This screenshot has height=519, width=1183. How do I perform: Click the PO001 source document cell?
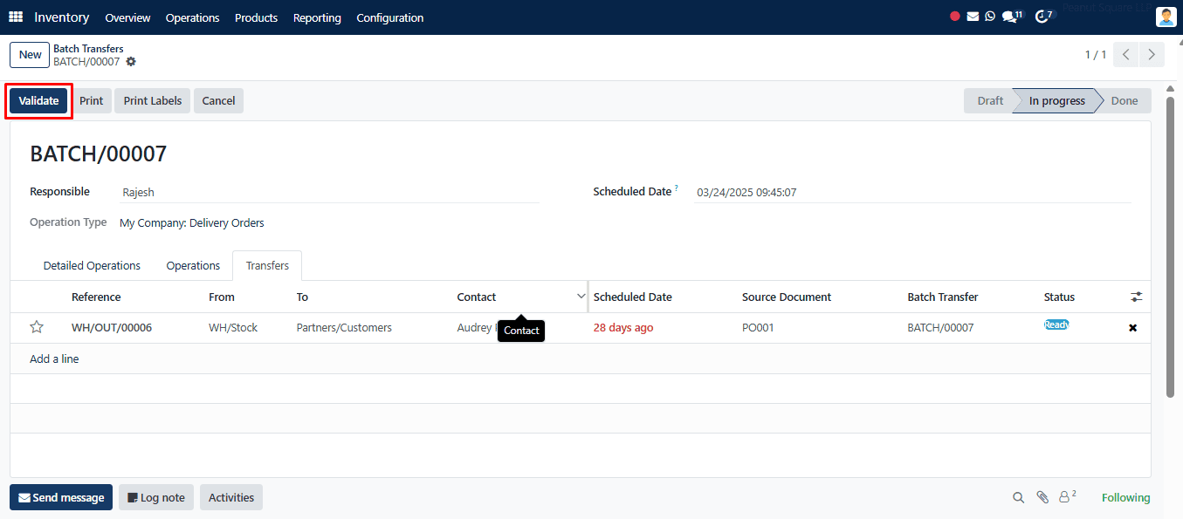click(758, 328)
